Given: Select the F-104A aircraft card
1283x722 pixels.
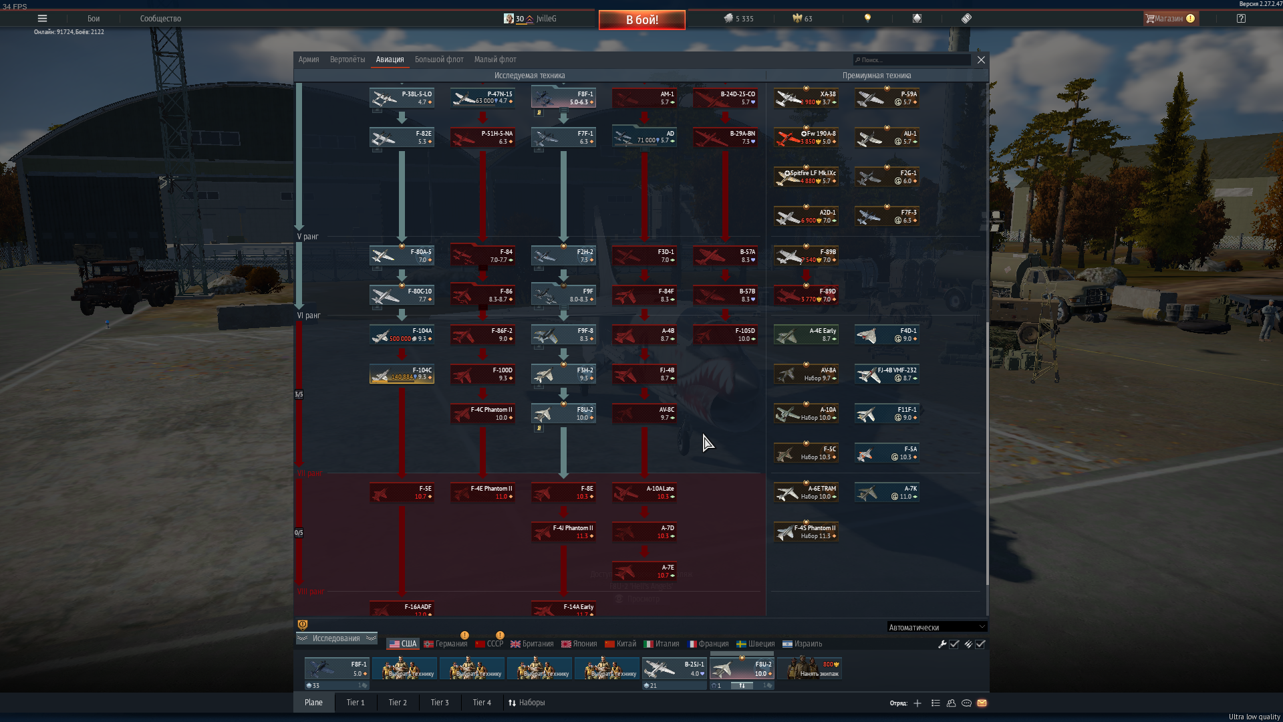Looking at the screenshot, I should click(x=402, y=335).
